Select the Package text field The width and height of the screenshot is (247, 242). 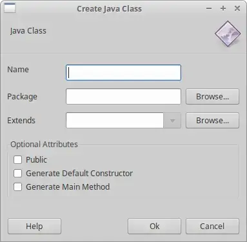[x=123, y=97]
